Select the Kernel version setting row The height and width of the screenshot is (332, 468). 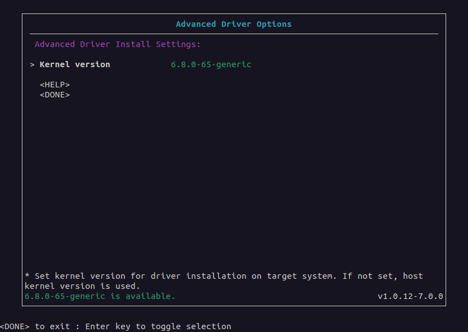pyautogui.click(x=141, y=65)
